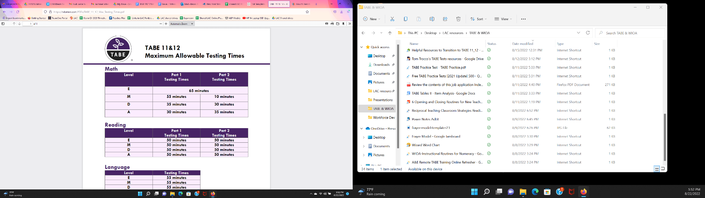Select Downloads in Quick access
Screen dimensions: 705x198
click(x=381, y=65)
